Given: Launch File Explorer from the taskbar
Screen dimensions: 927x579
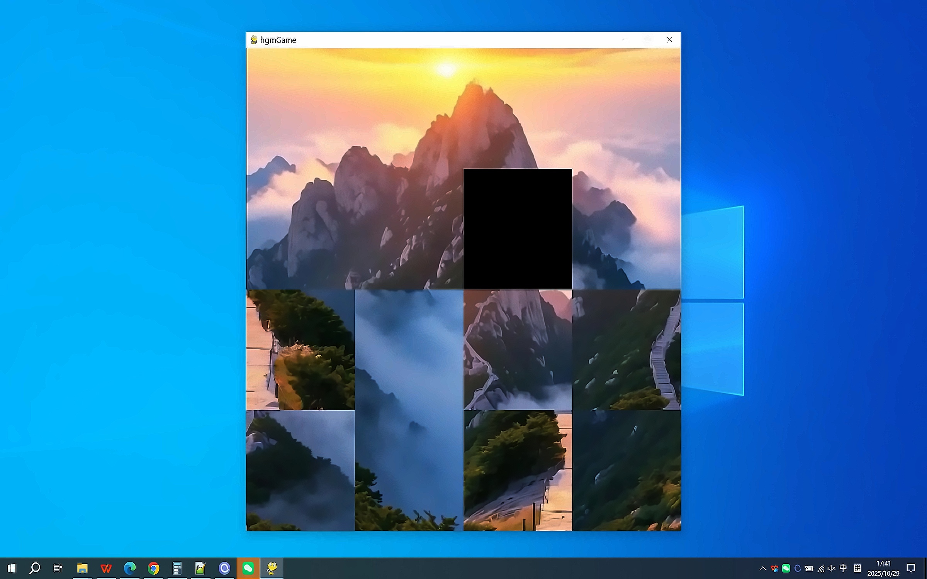Looking at the screenshot, I should pyautogui.click(x=82, y=568).
